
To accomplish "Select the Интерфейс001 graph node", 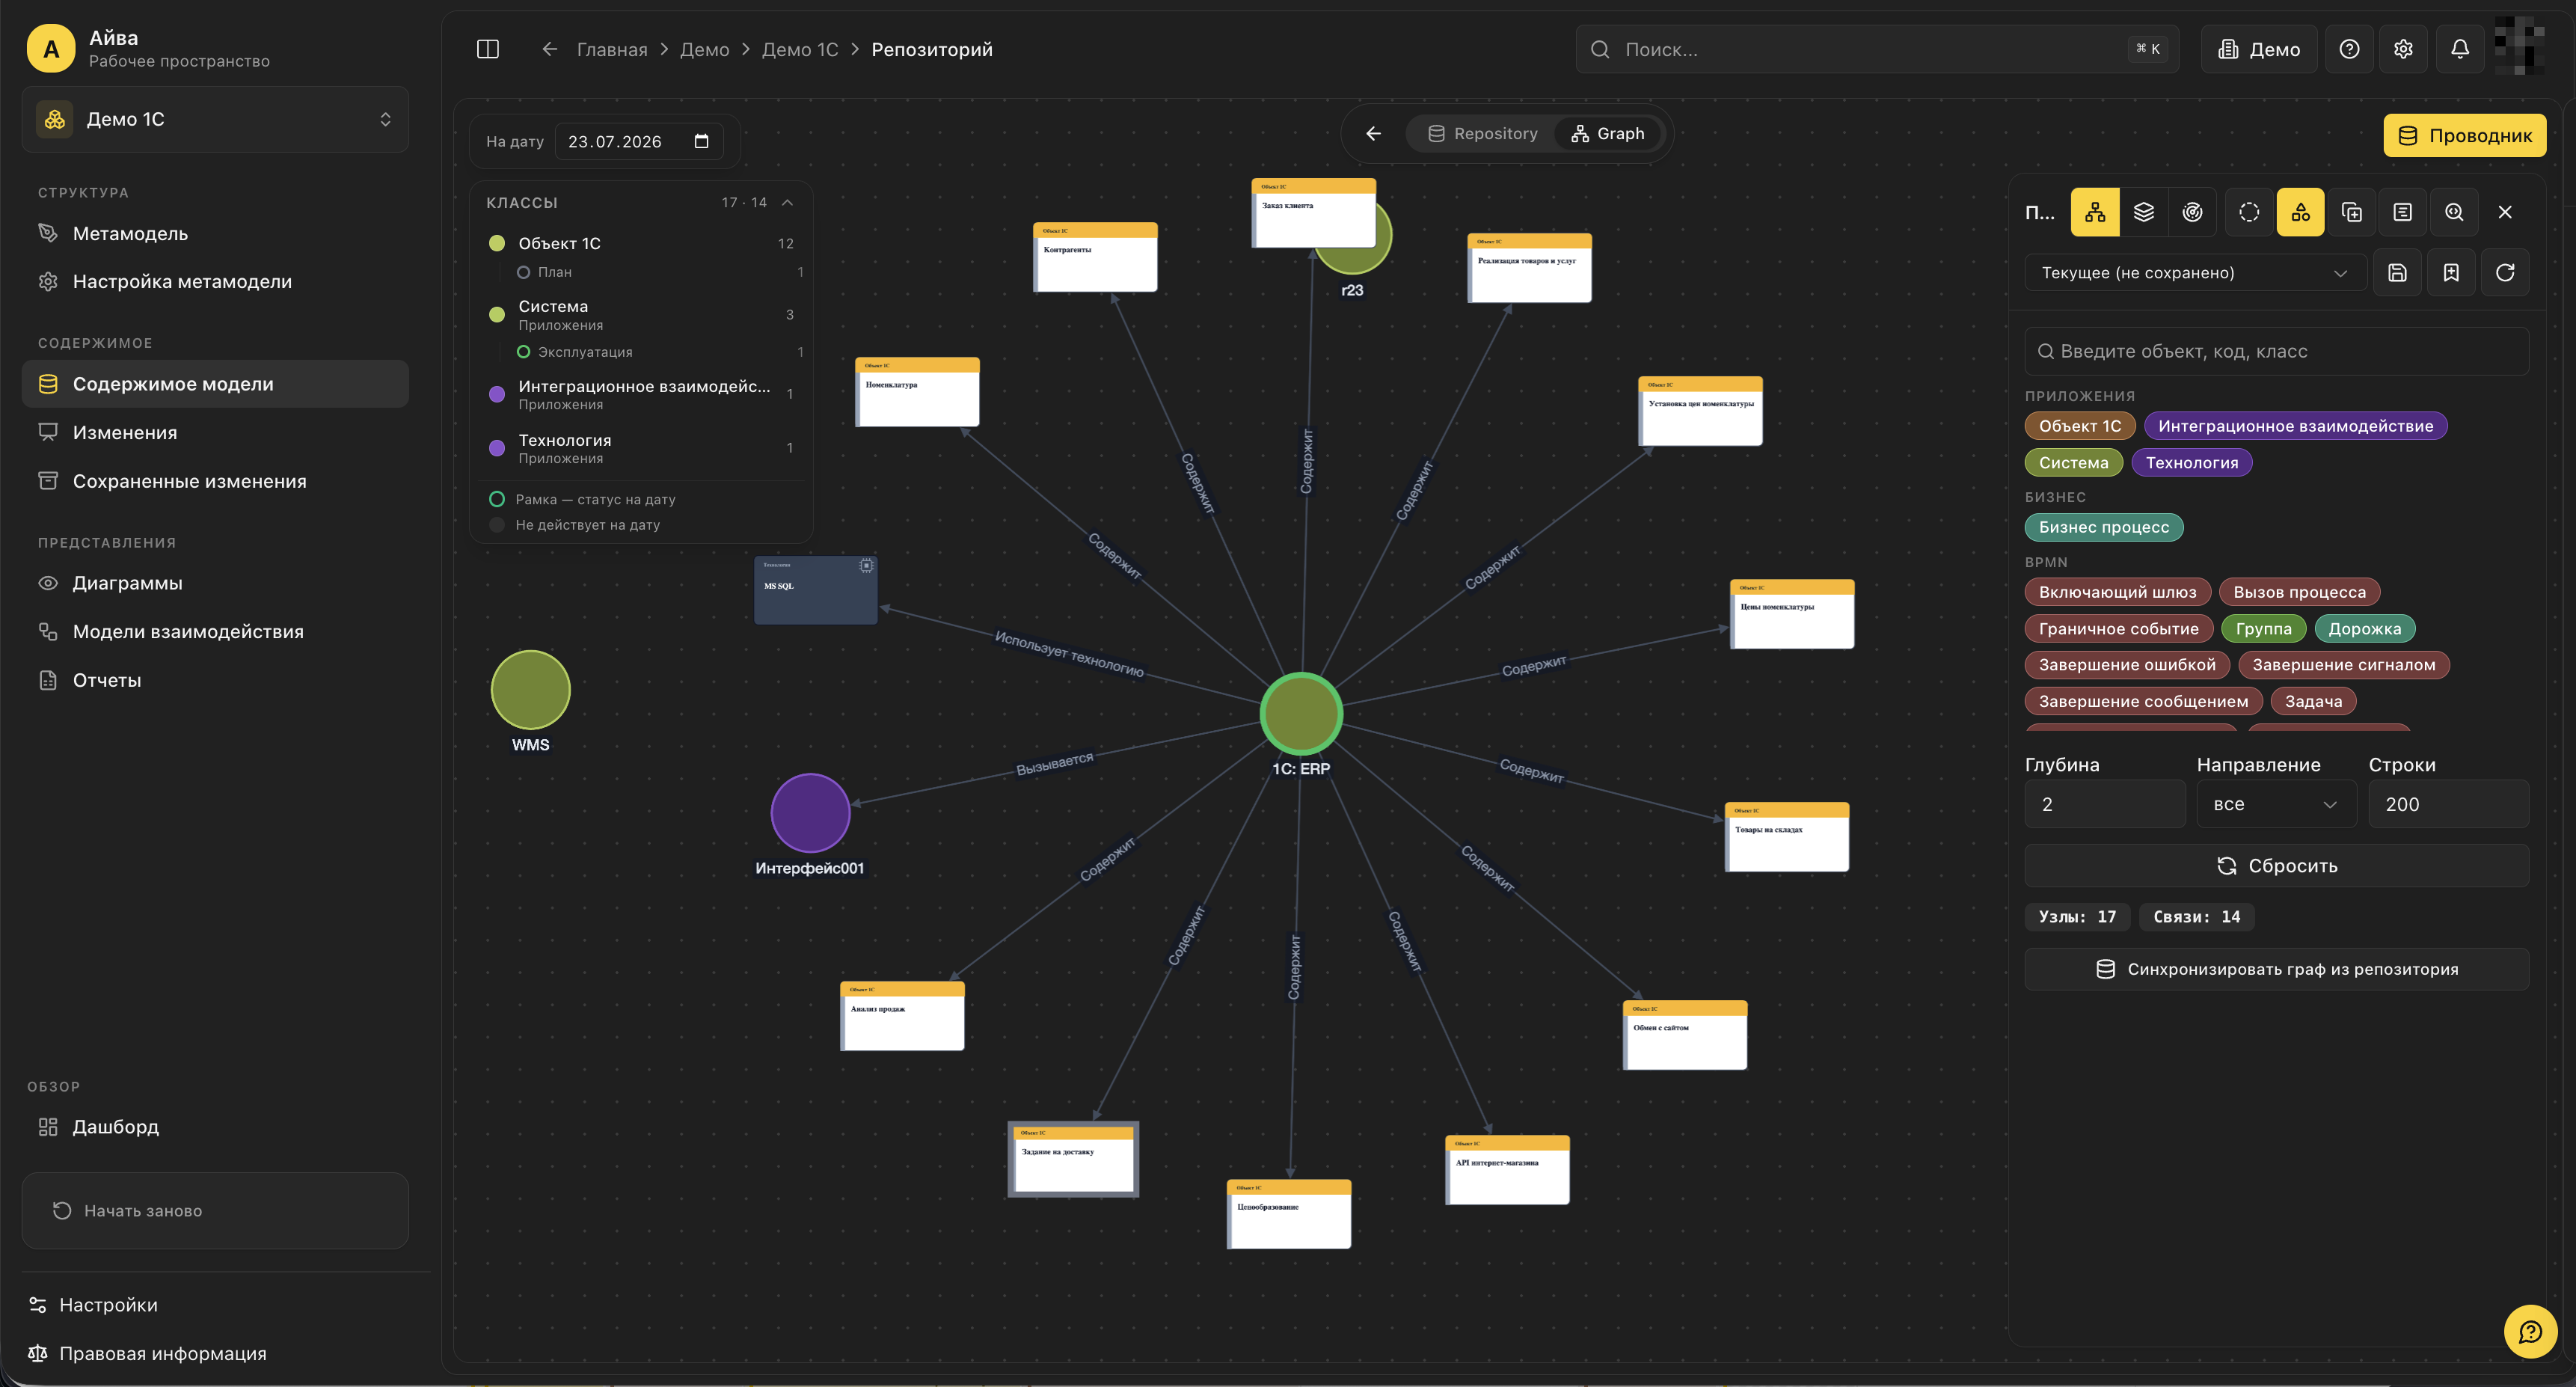I will [810, 813].
